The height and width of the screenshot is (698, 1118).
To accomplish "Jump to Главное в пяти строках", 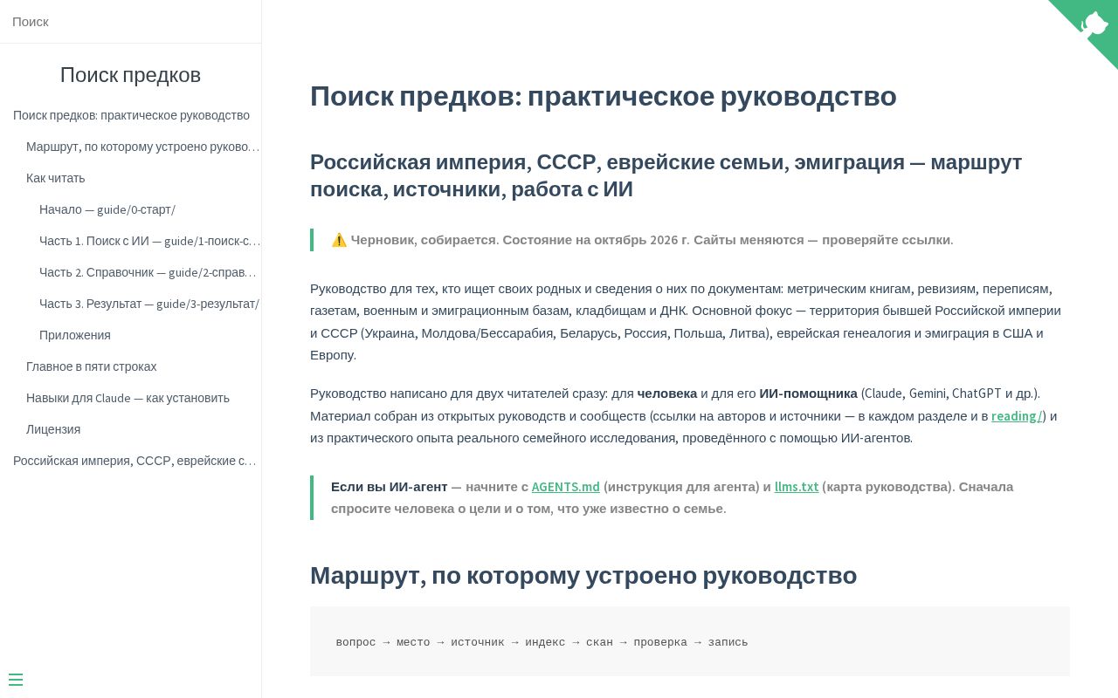I will pos(92,366).
